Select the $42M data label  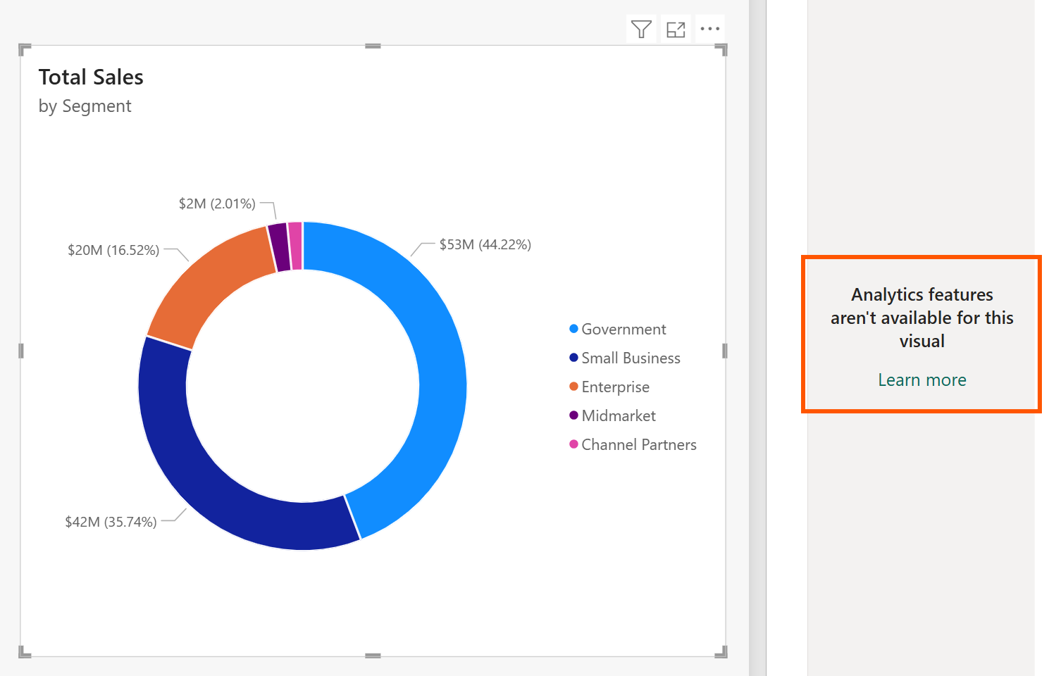point(110,522)
